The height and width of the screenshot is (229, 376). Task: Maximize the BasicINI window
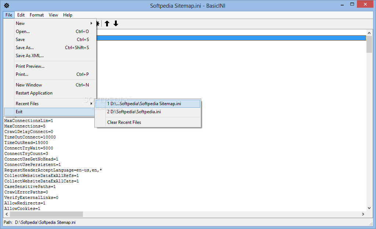[352, 4]
